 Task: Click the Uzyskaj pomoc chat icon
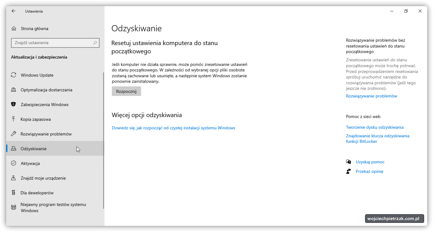tap(349, 162)
